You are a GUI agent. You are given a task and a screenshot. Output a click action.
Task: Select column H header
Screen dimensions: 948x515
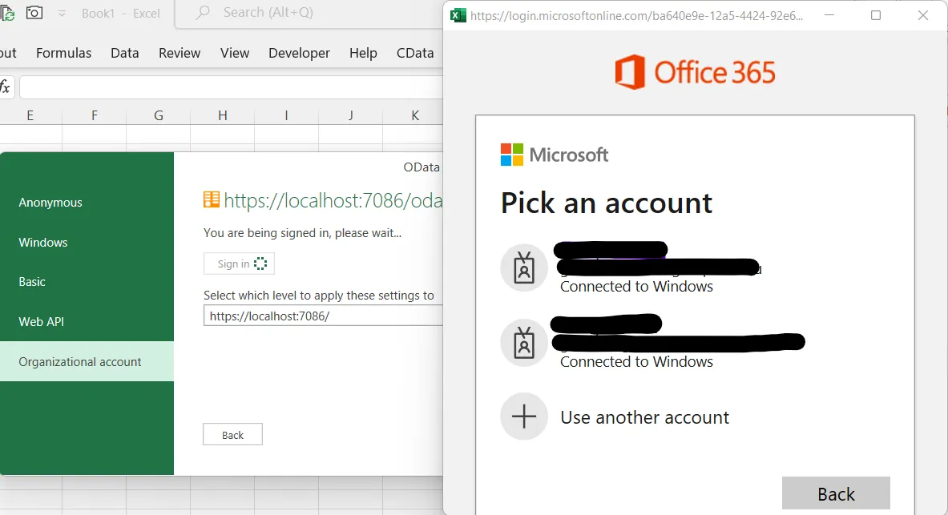click(x=223, y=115)
